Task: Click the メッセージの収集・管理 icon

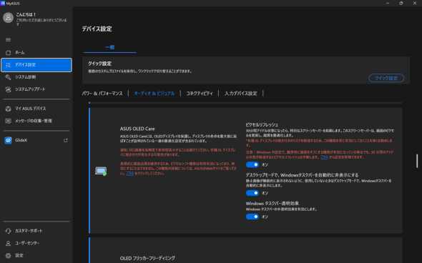Action: pos(8,121)
